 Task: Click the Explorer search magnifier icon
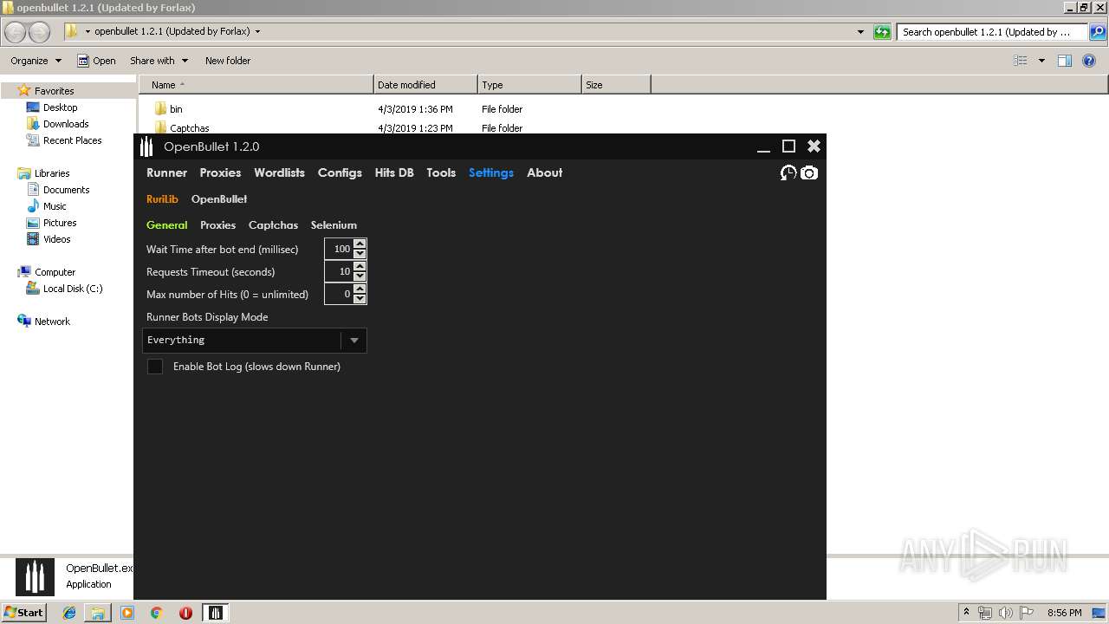point(1097,32)
